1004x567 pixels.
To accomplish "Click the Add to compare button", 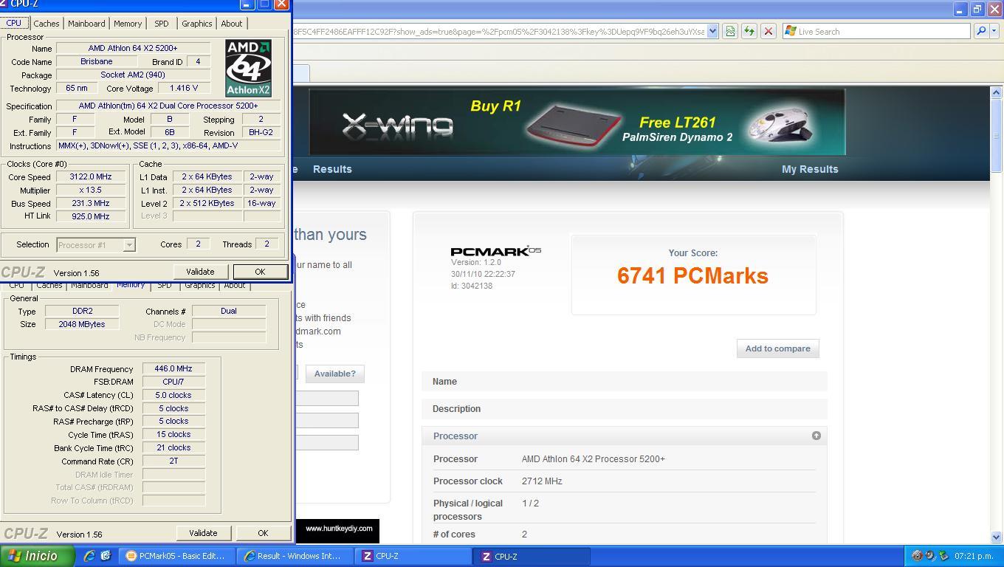I will click(777, 348).
